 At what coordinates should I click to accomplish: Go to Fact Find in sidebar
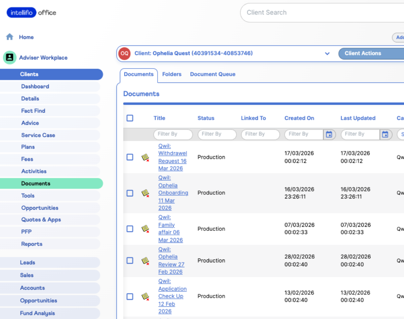pyautogui.click(x=33, y=111)
